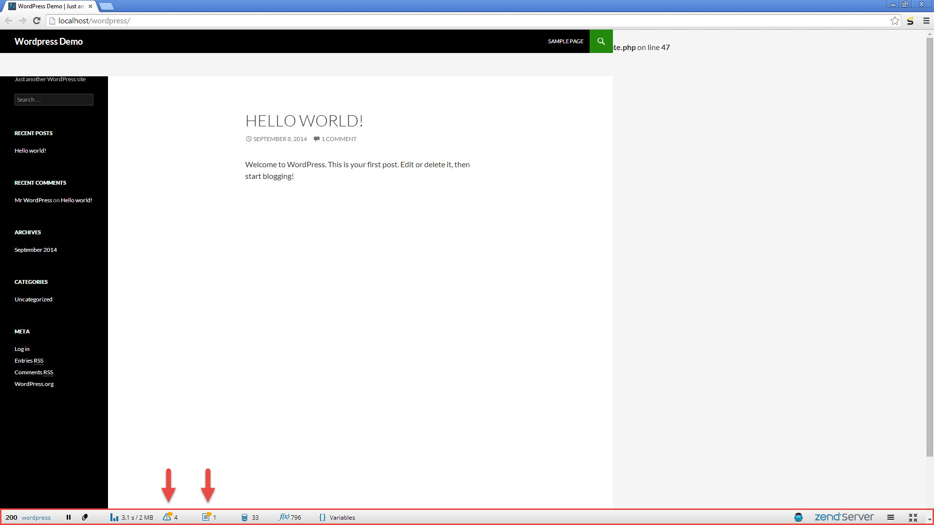Open the Variables panel in Z-Ray
The height and width of the screenshot is (525, 934).
point(337,517)
